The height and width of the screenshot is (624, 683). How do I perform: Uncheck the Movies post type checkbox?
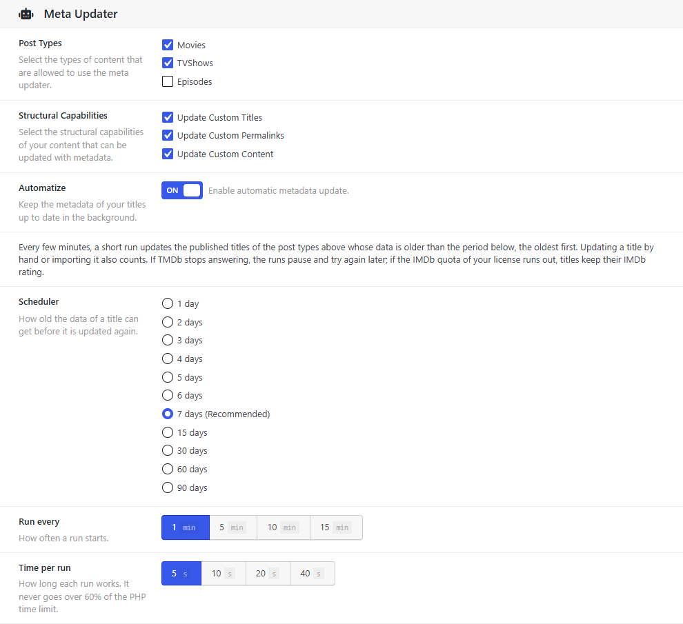tap(168, 45)
